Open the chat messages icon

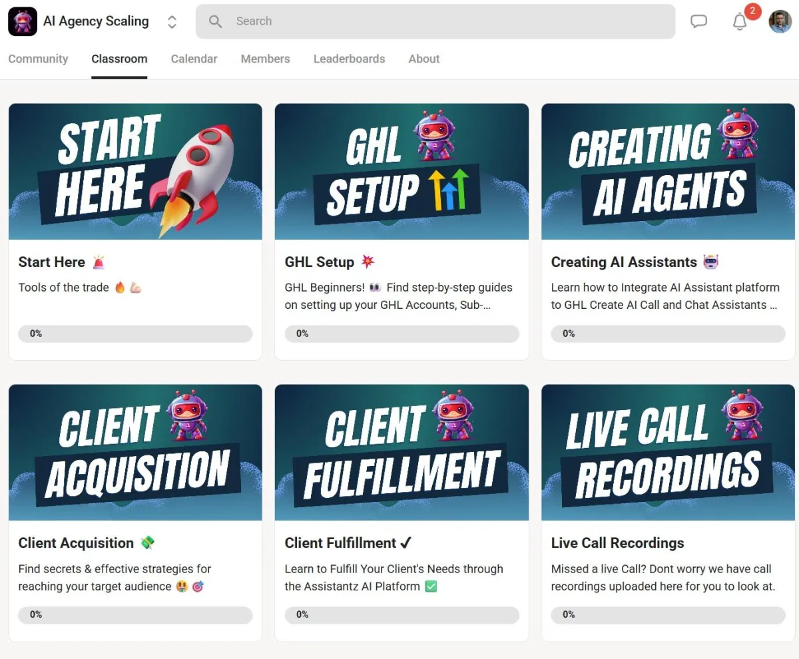point(698,21)
